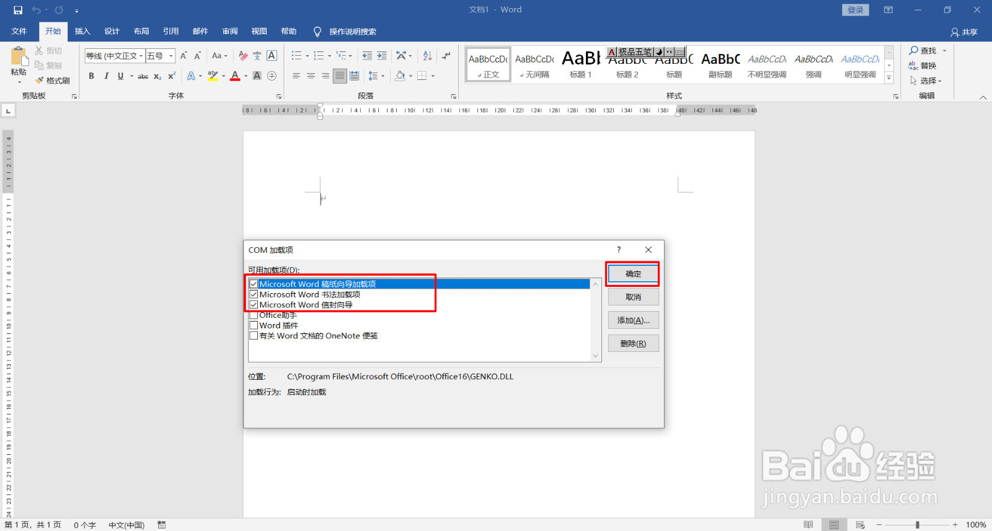Click font color A icon
This screenshot has height=531, width=992.
coord(235,76)
